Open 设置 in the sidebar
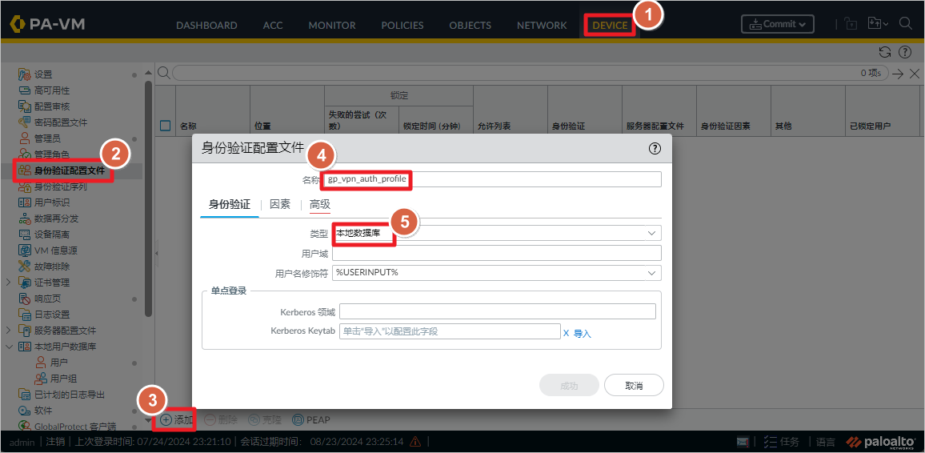Image resolution: width=925 pixels, height=453 pixels. pyautogui.click(x=43, y=75)
